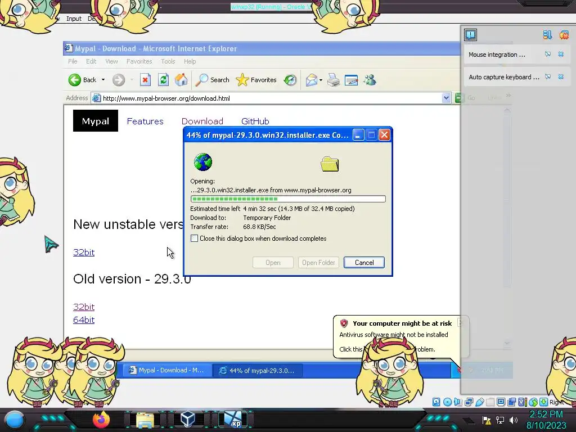The width and height of the screenshot is (576, 432).
Task: Click the download progress bar
Action: point(288,199)
